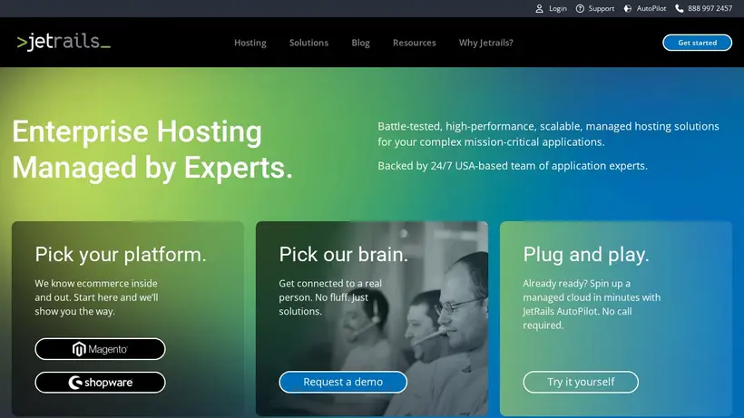Click the We know ecommerce inside and out text

(x=96, y=297)
